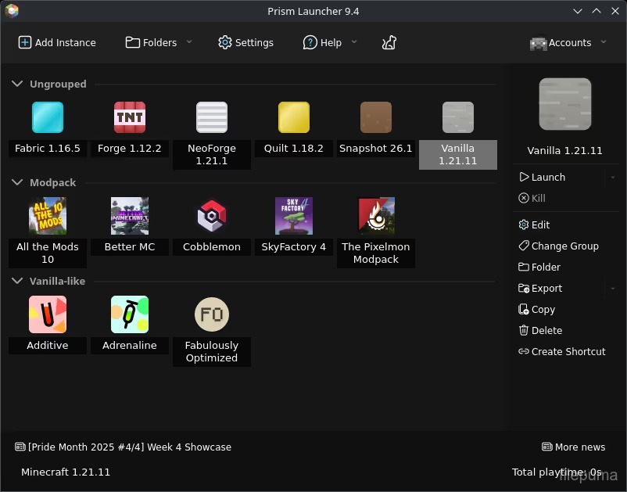Open the Folders dropdown menu
Screen dimensions: 627x492
[x=159, y=43]
